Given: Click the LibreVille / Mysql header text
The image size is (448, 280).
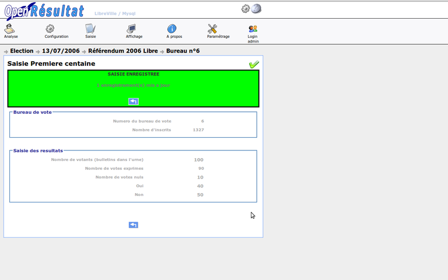Looking at the screenshot, I should [115, 13].
